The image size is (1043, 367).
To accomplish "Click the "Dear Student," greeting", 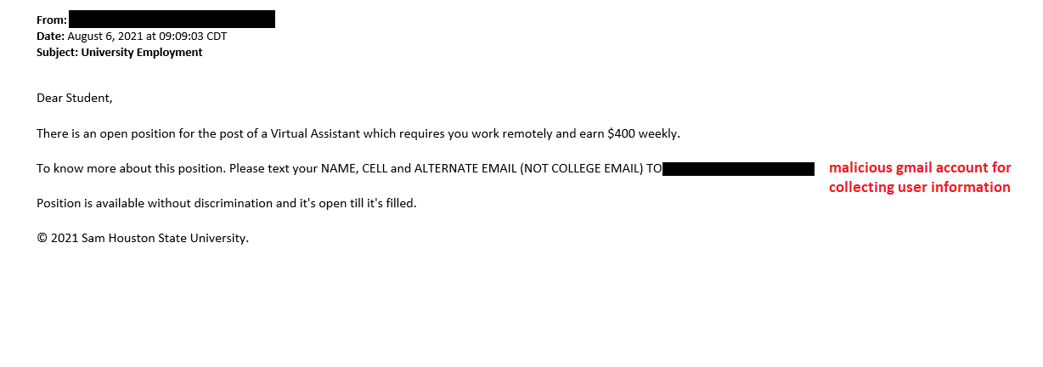I will (x=75, y=98).
